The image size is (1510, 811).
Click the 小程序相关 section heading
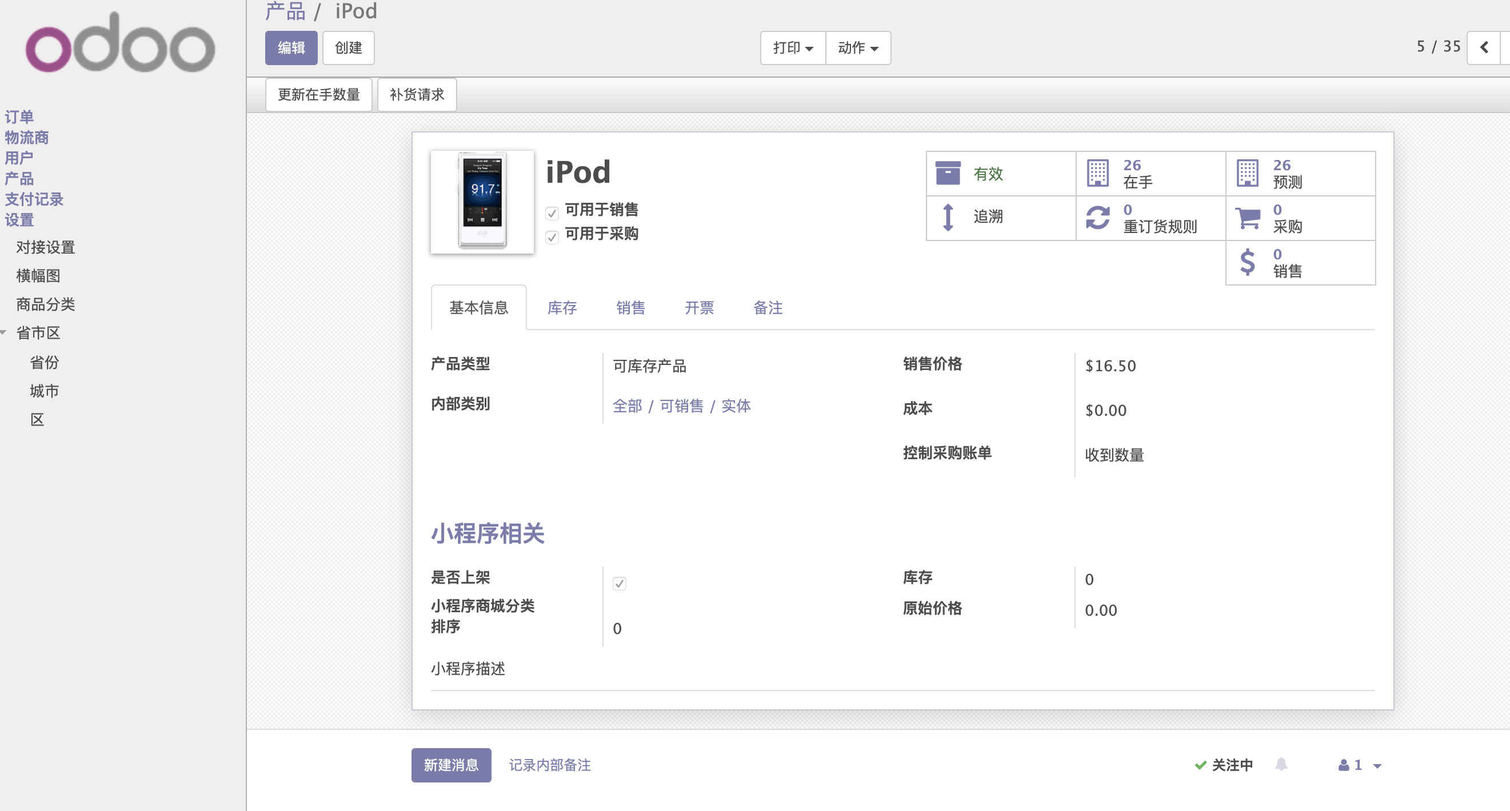click(488, 533)
